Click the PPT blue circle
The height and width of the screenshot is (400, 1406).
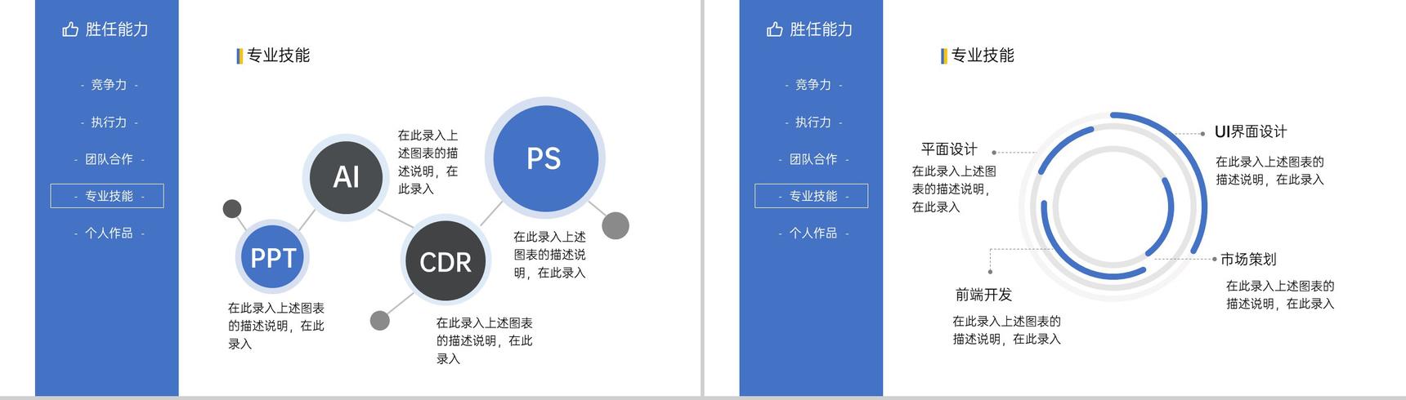[x=273, y=257]
